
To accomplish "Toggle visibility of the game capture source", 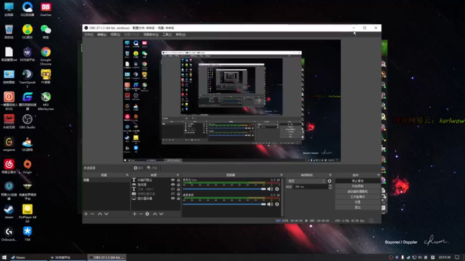I will 173,184.
